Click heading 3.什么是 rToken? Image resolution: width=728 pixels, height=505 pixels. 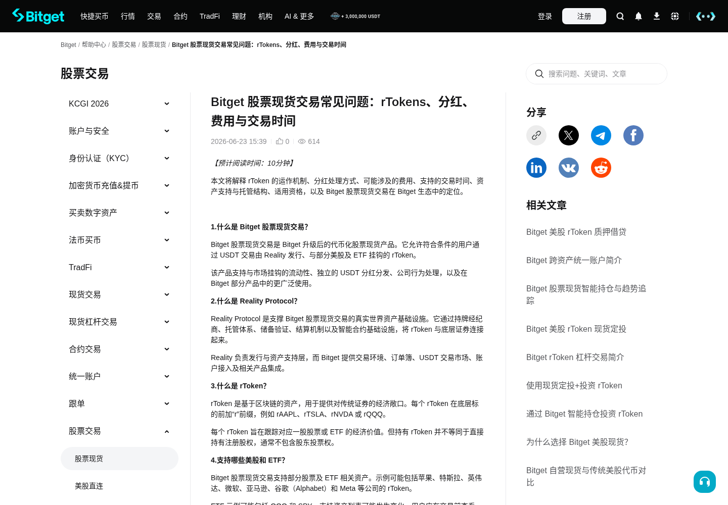point(239,386)
